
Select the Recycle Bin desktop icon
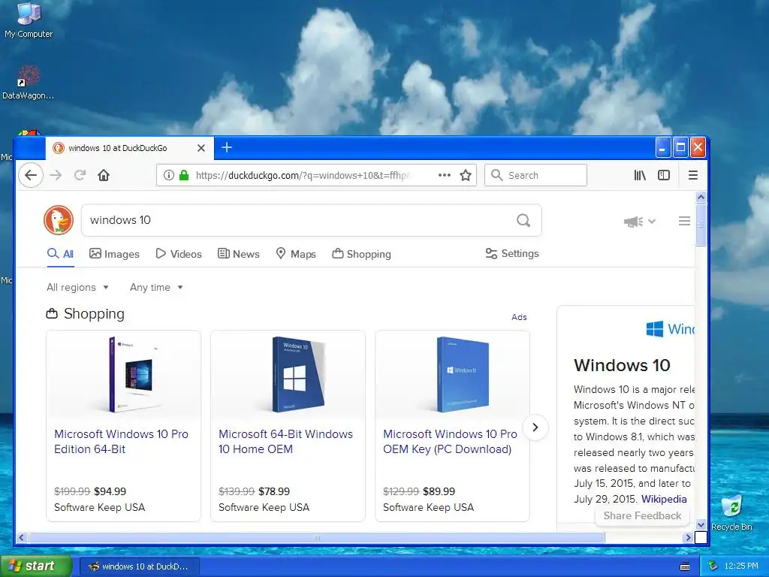pyautogui.click(x=731, y=513)
